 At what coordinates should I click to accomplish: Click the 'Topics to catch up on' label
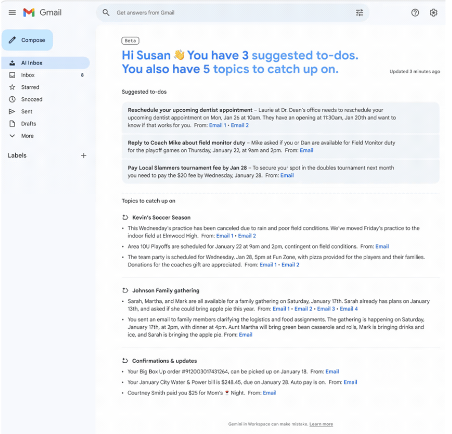[x=149, y=201]
